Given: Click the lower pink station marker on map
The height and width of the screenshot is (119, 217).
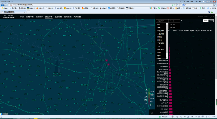Looking at the screenshot, I should 108,64.
